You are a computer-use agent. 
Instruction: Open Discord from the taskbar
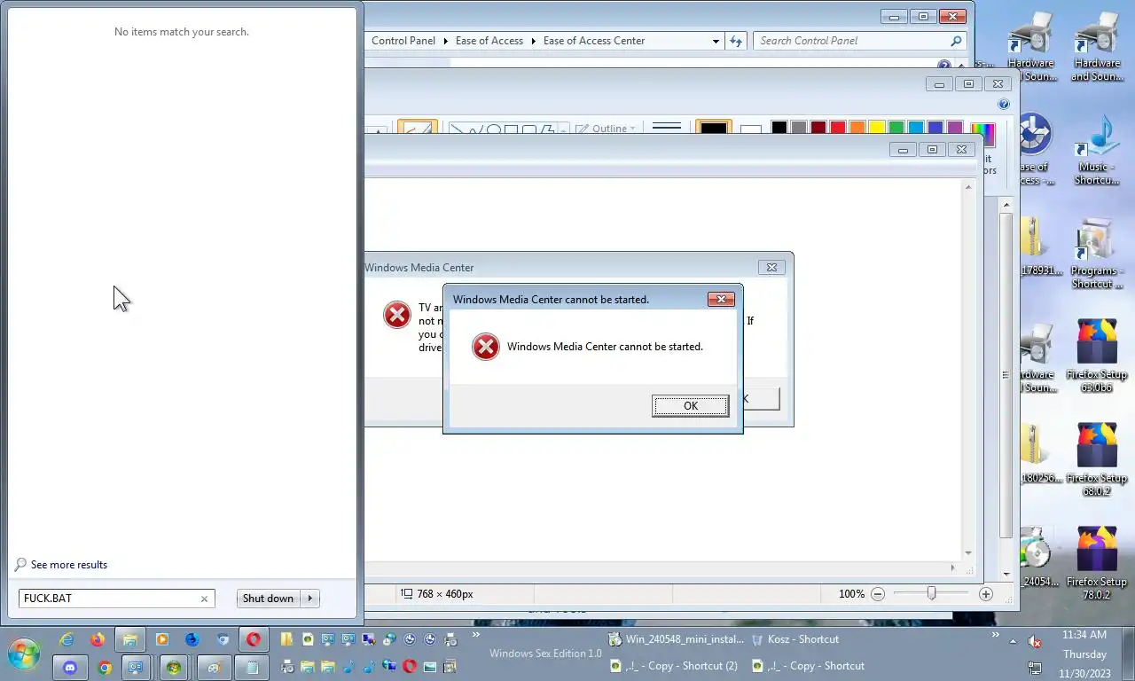click(x=70, y=668)
